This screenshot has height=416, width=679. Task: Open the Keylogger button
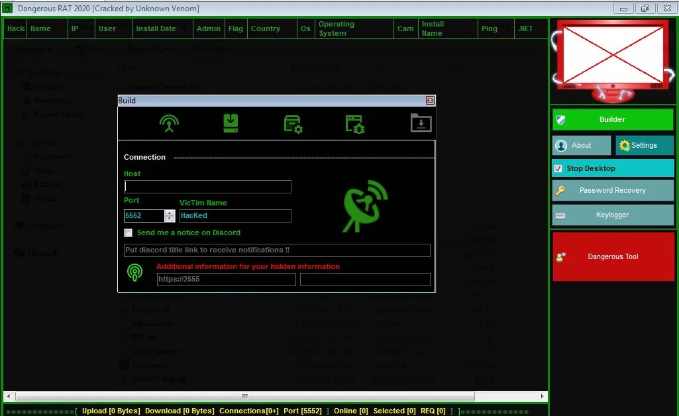(x=613, y=215)
